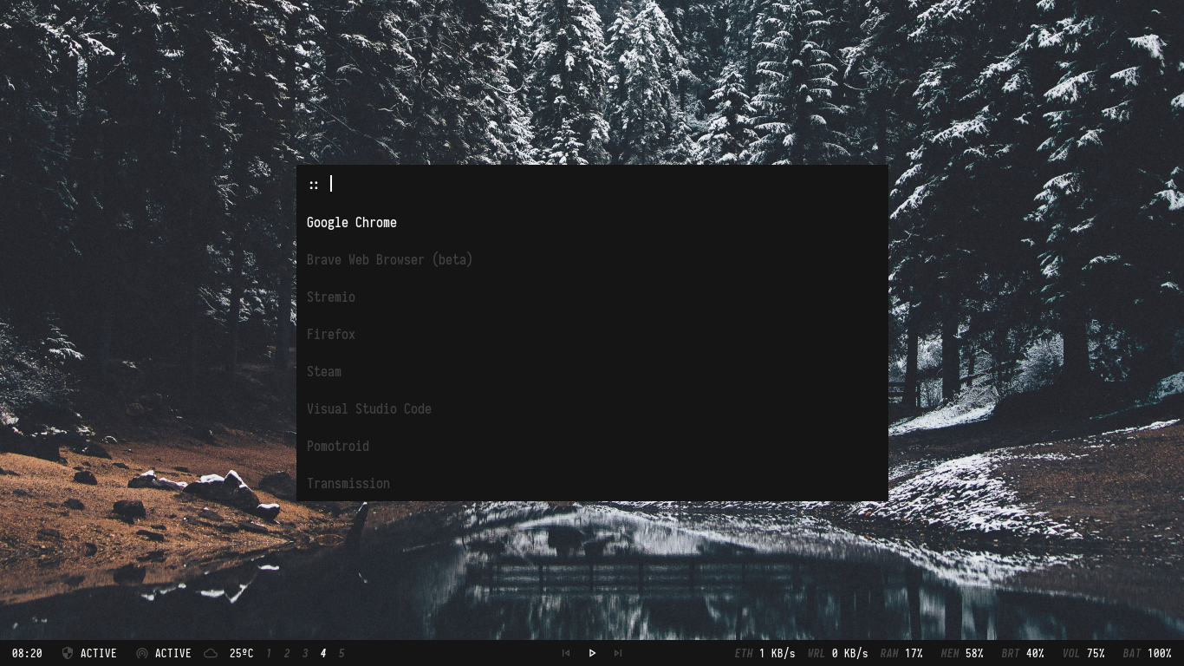
Task: Skip to the next track
Action: click(618, 653)
